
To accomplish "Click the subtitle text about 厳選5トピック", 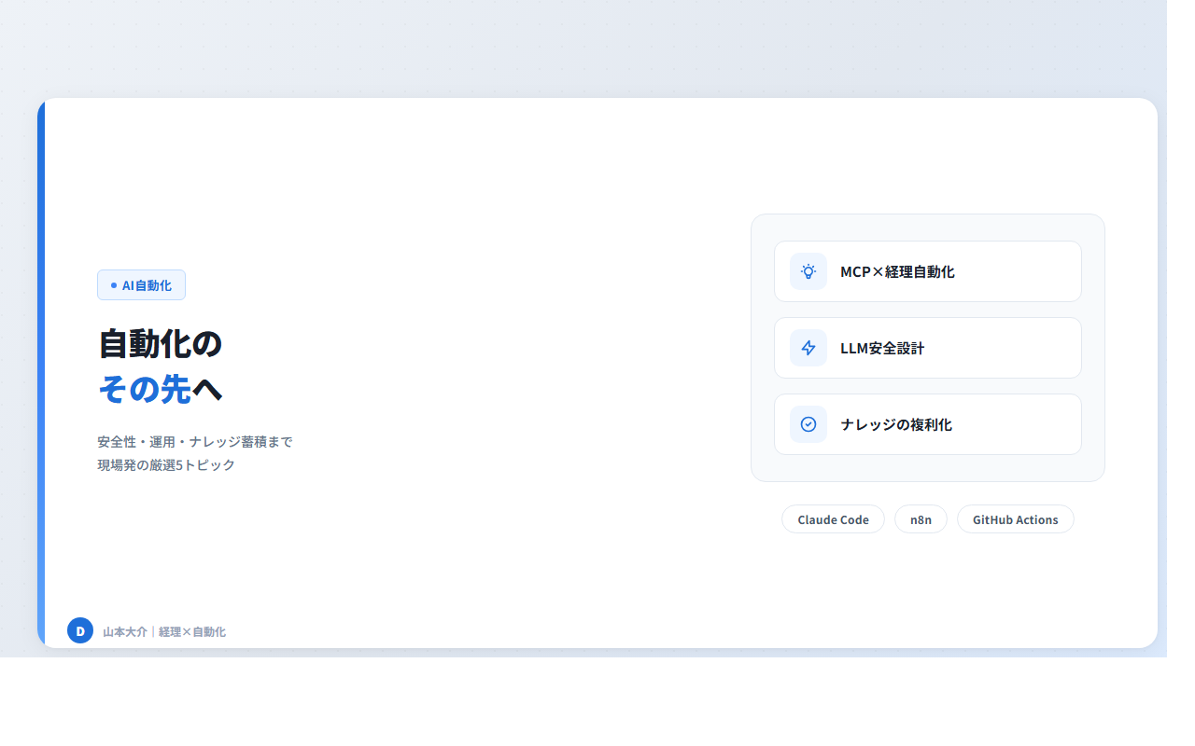I will [194, 452].
